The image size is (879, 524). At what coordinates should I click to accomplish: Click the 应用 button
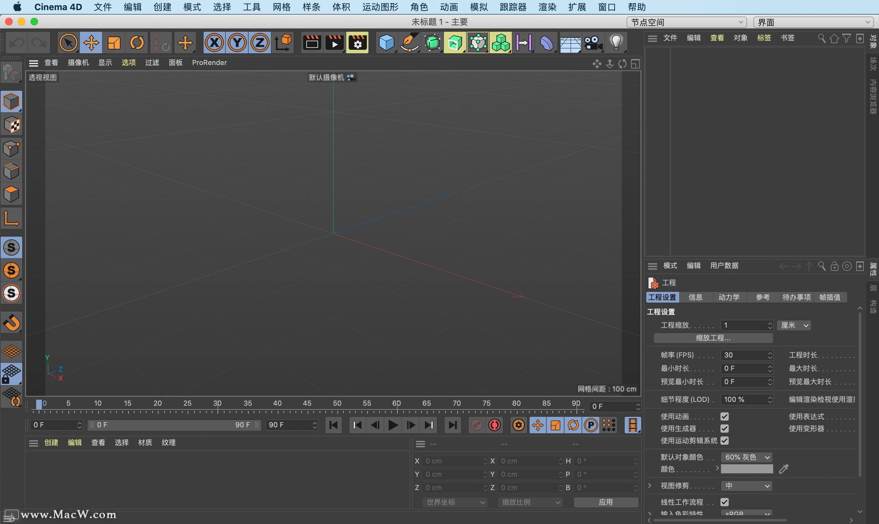(x=606, y=502)
